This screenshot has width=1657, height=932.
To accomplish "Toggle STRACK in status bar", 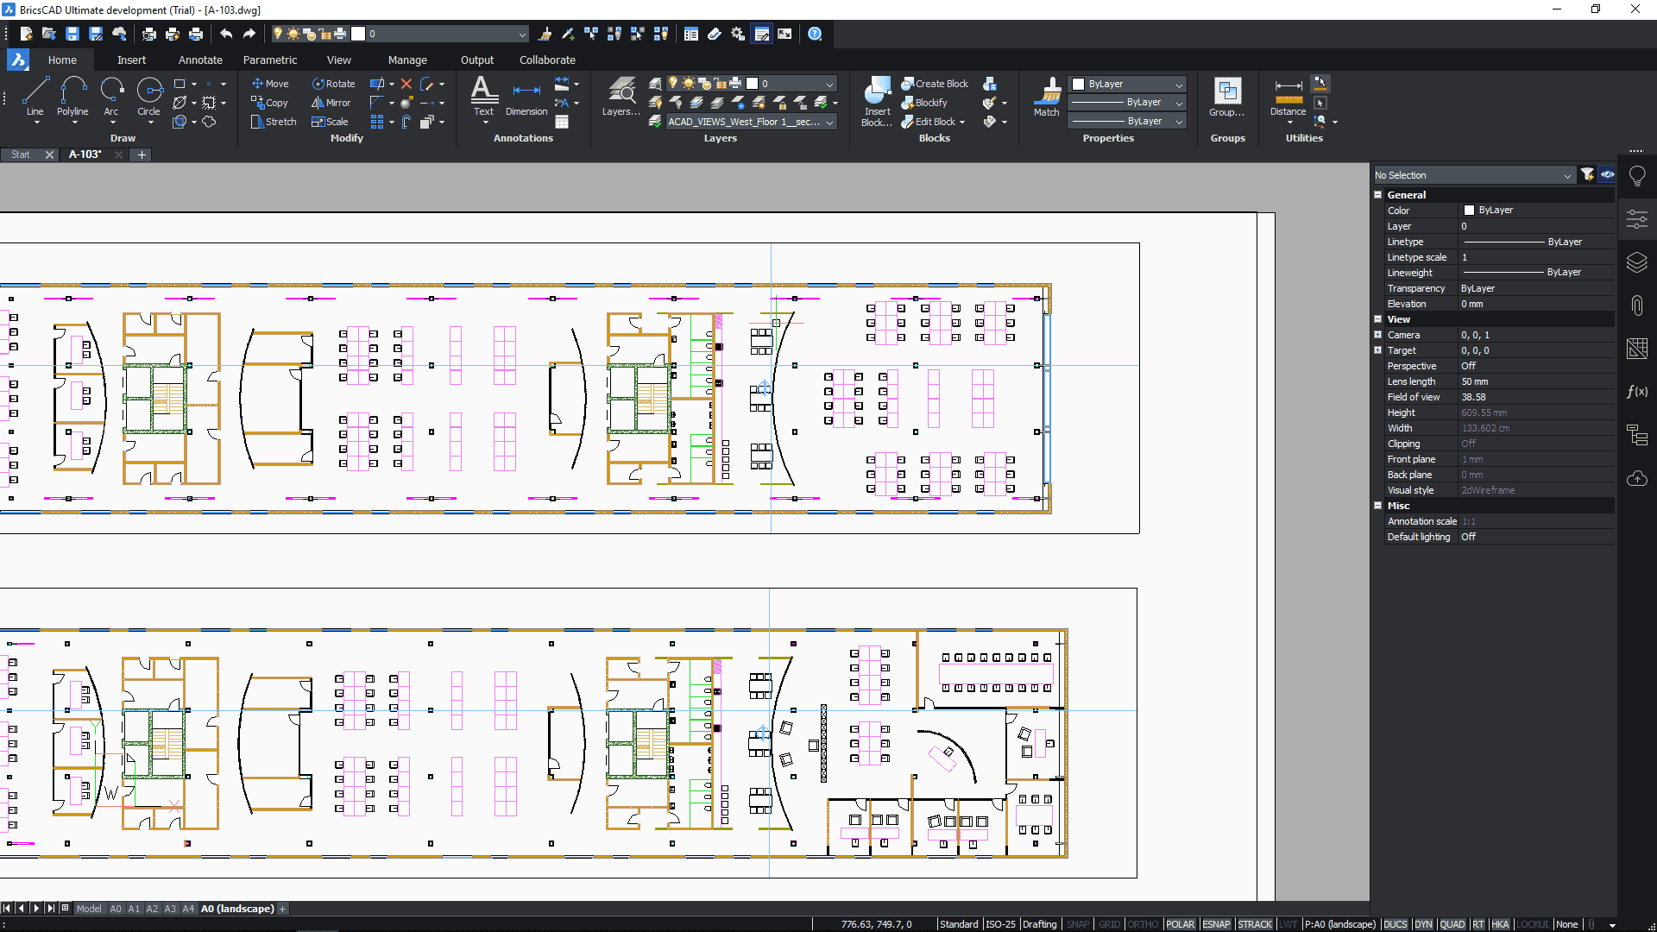I will [x=1255, y=924].
